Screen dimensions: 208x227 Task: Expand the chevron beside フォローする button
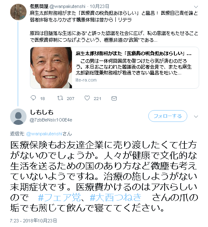click(196, 116)
